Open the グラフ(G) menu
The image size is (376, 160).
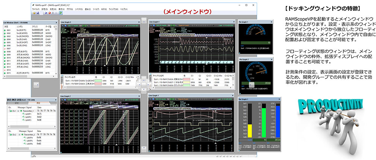(x=70, y=9)
